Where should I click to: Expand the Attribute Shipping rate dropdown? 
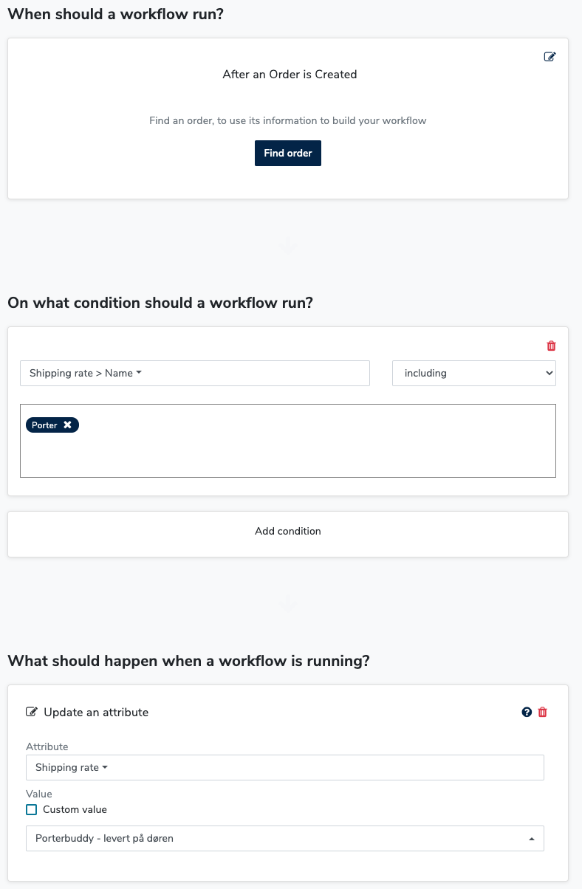point(284,768)
